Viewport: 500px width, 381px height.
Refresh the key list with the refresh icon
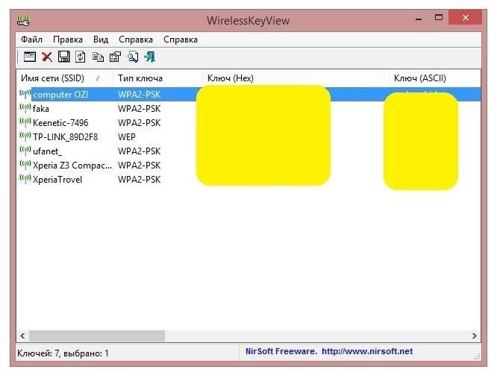pyautogui.click(x=81, y=57)
